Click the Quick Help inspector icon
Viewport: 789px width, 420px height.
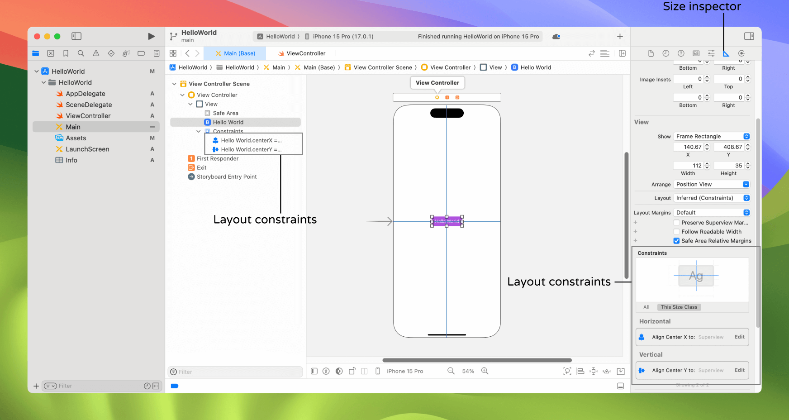[x=681, y=53]
